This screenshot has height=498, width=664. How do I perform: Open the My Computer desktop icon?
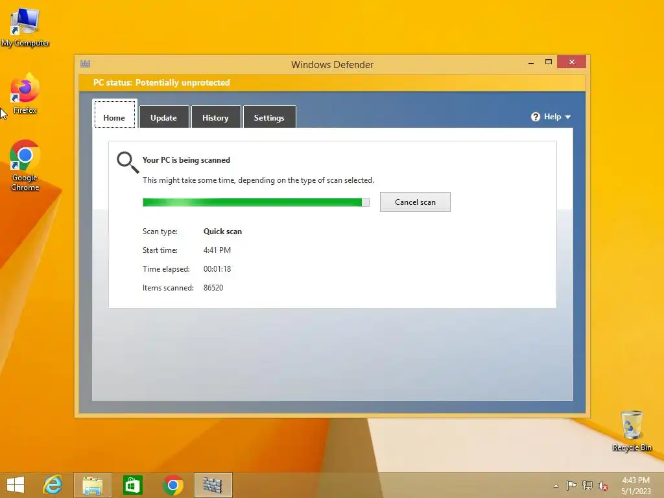(x=25, y=26)
